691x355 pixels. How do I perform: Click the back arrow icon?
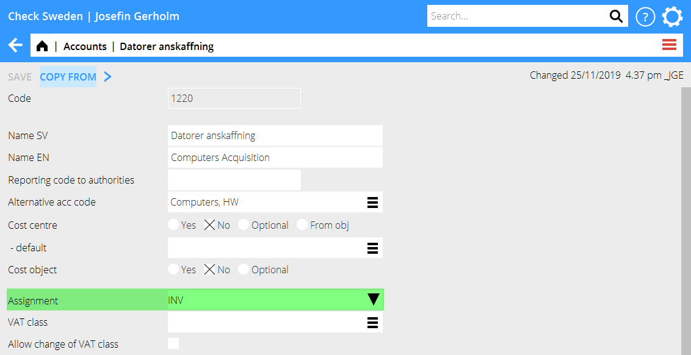point(15,46)
